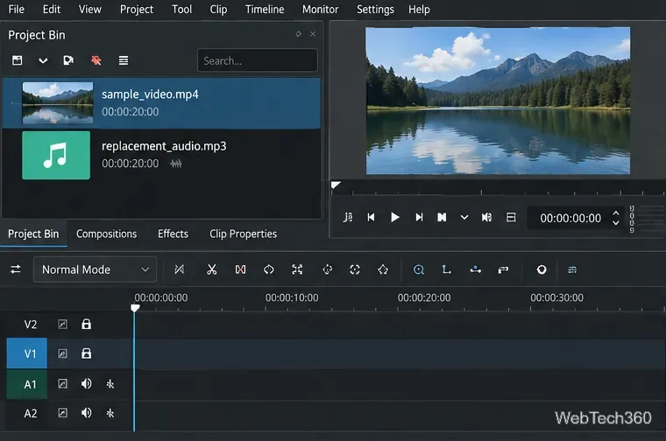Click the monitor ruler playhead marker
666x441 pixels.
pos(335,185)
